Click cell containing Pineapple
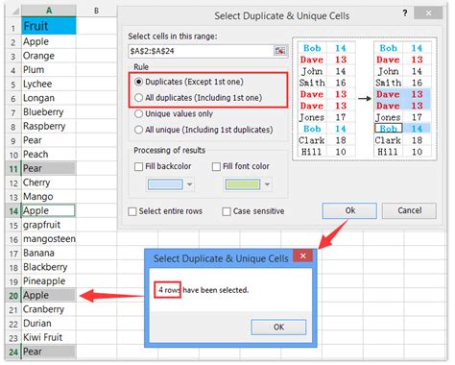The height and width of the screenshot is (365, 455). (49, 281)
